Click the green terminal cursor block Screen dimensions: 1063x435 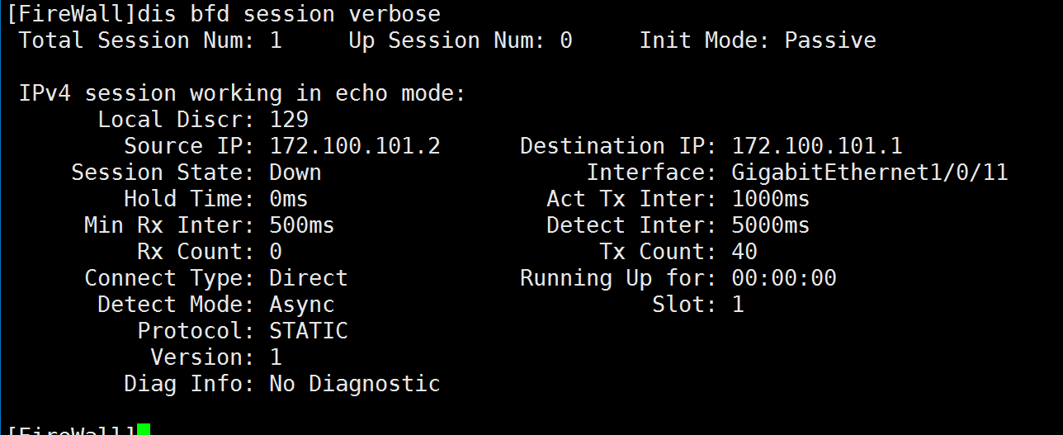point(144,429)
